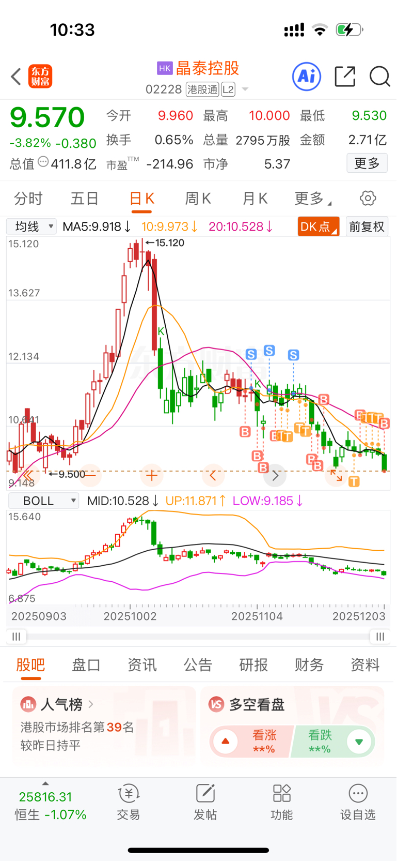This screenshot has height=861, width=397.
Task: Expand the stock switcher triangle beside L2
Action: click(245, 89)
